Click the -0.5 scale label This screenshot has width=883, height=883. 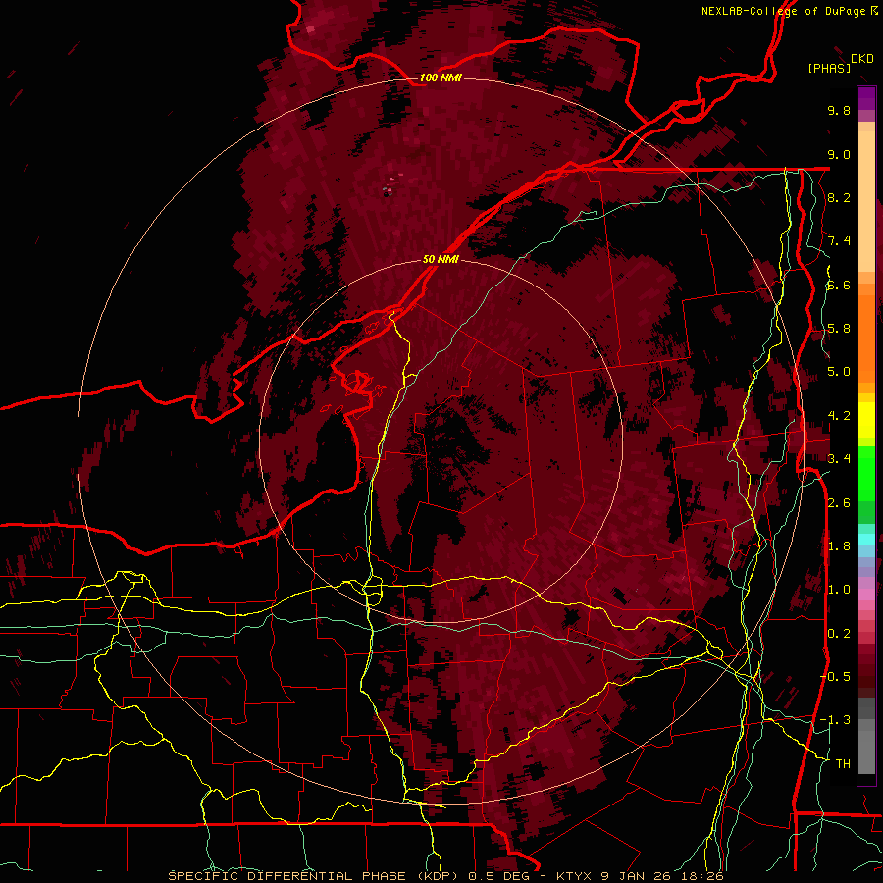point(835,676)
